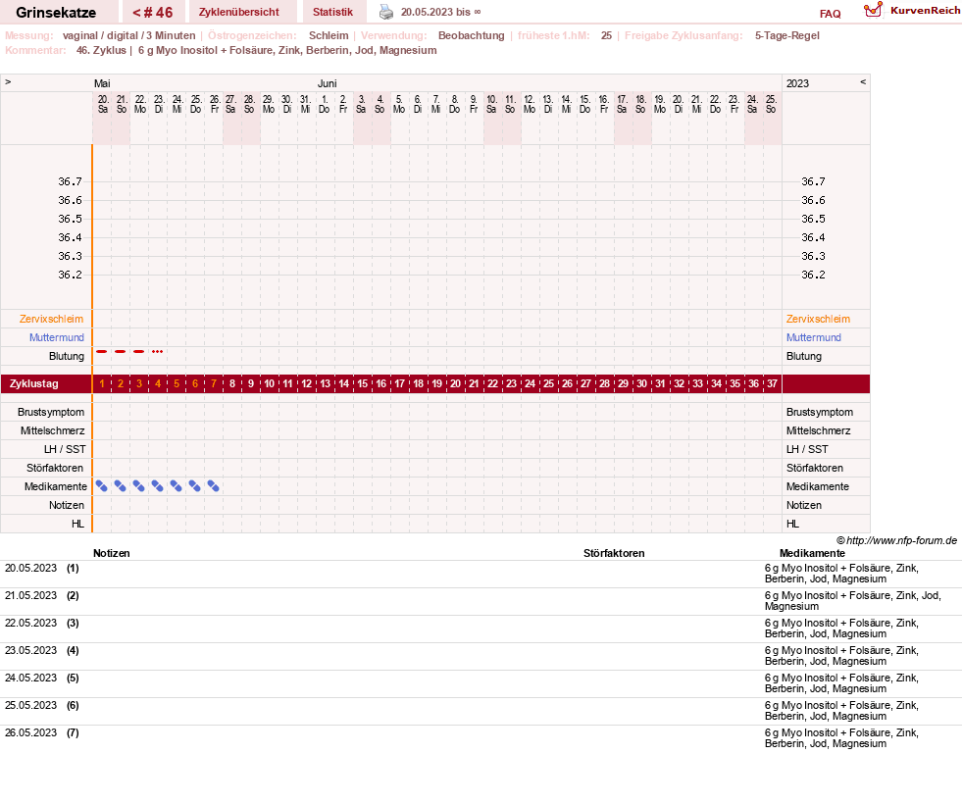Screen dimensions: 962x805
Task: Select cycle day 37 in Zyklustag row
Action: point(772,383)
